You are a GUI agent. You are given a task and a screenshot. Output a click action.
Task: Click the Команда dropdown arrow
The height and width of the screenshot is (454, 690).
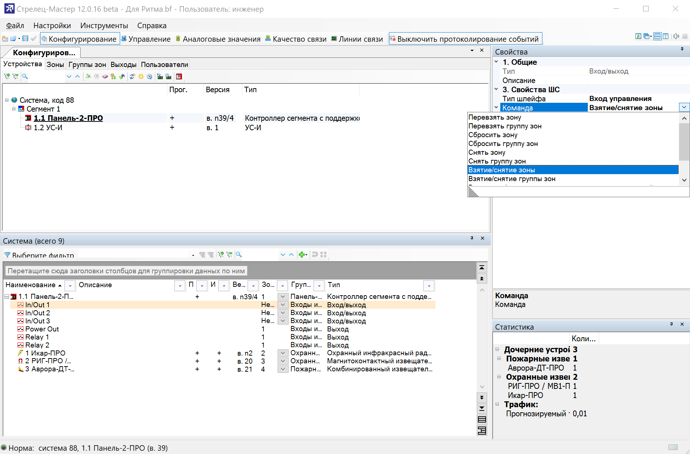click(x=684, y=108)
